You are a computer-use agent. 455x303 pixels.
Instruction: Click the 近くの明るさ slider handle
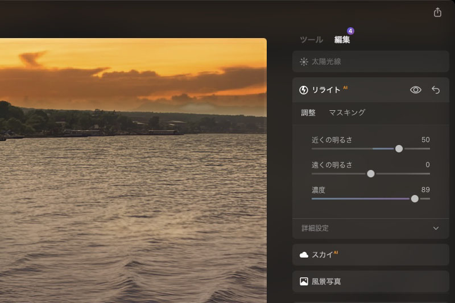(x=399, y=149)
